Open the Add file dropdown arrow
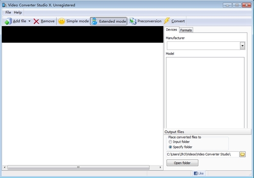 pyautogui.click(x=30, y=21)
